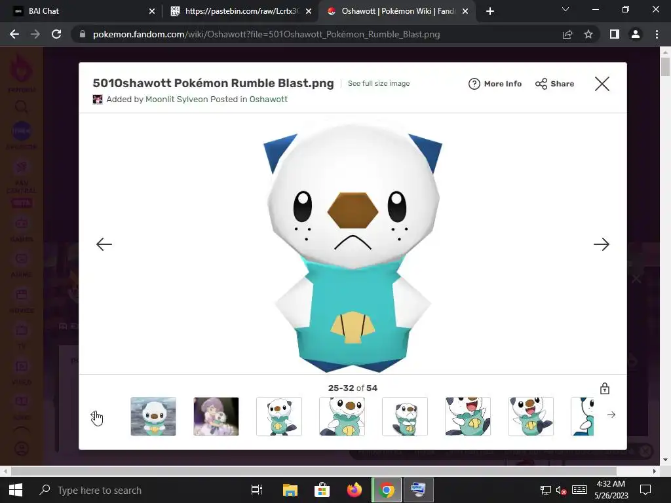Screen dimensions: 671x503
Task: Bookmark this page with the star
Action: tap(588, 34)
